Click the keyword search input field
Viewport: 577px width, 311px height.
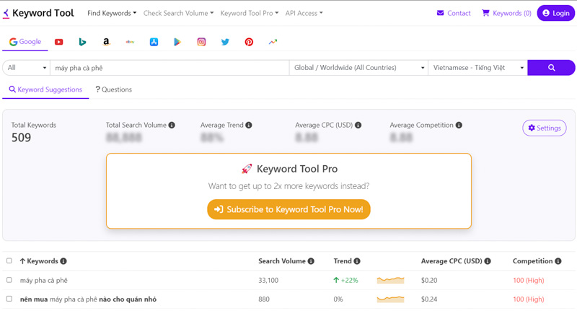[x=169, y=68]
